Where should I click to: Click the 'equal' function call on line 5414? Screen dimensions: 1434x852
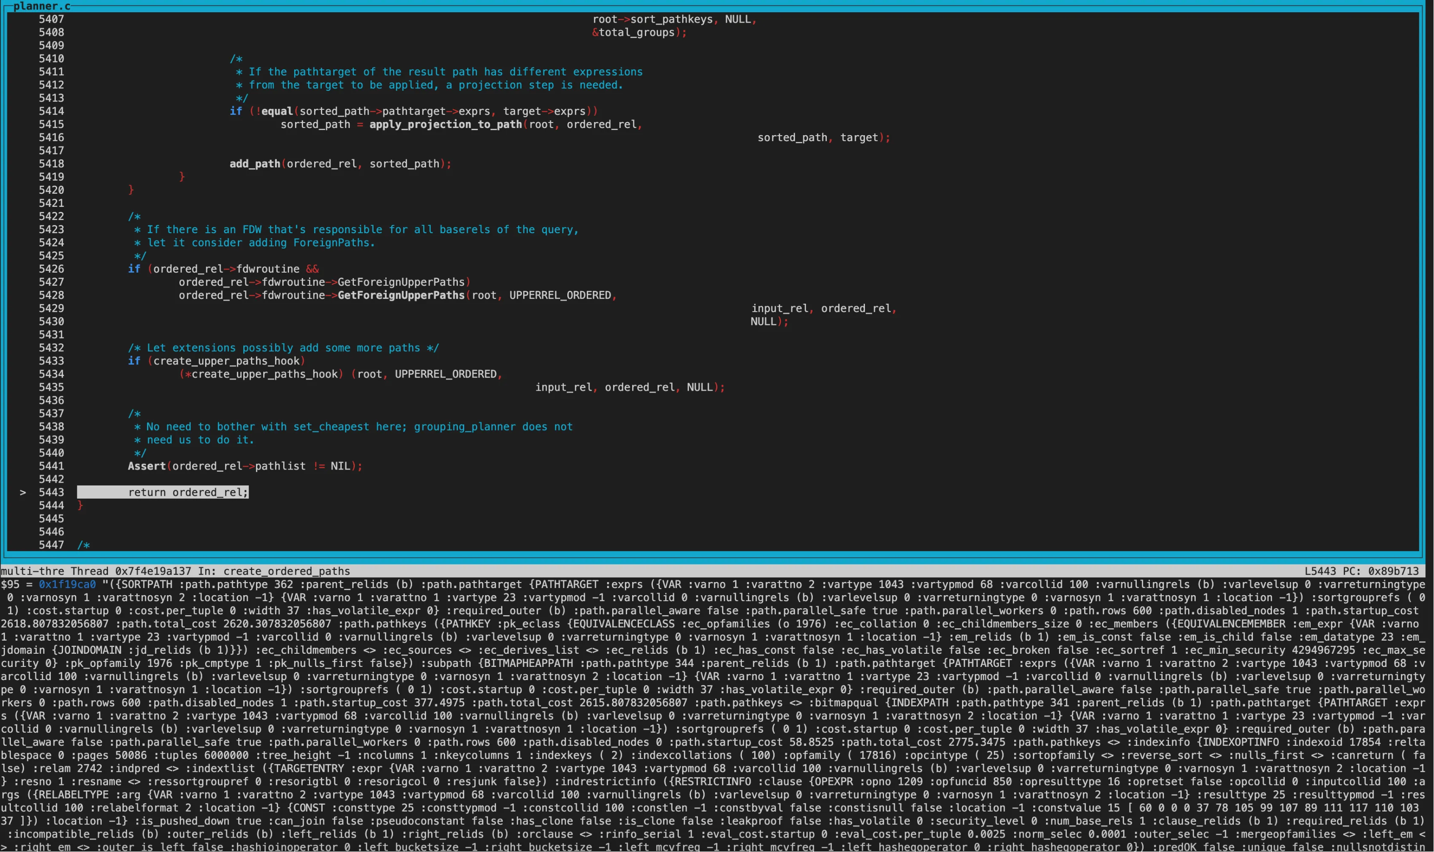[277, 111]
